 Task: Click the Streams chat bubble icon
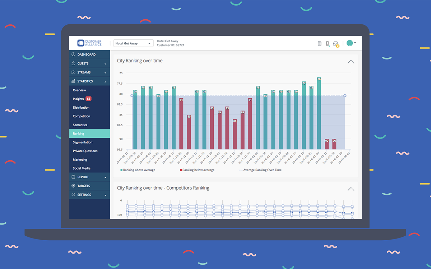click(74, 72)
